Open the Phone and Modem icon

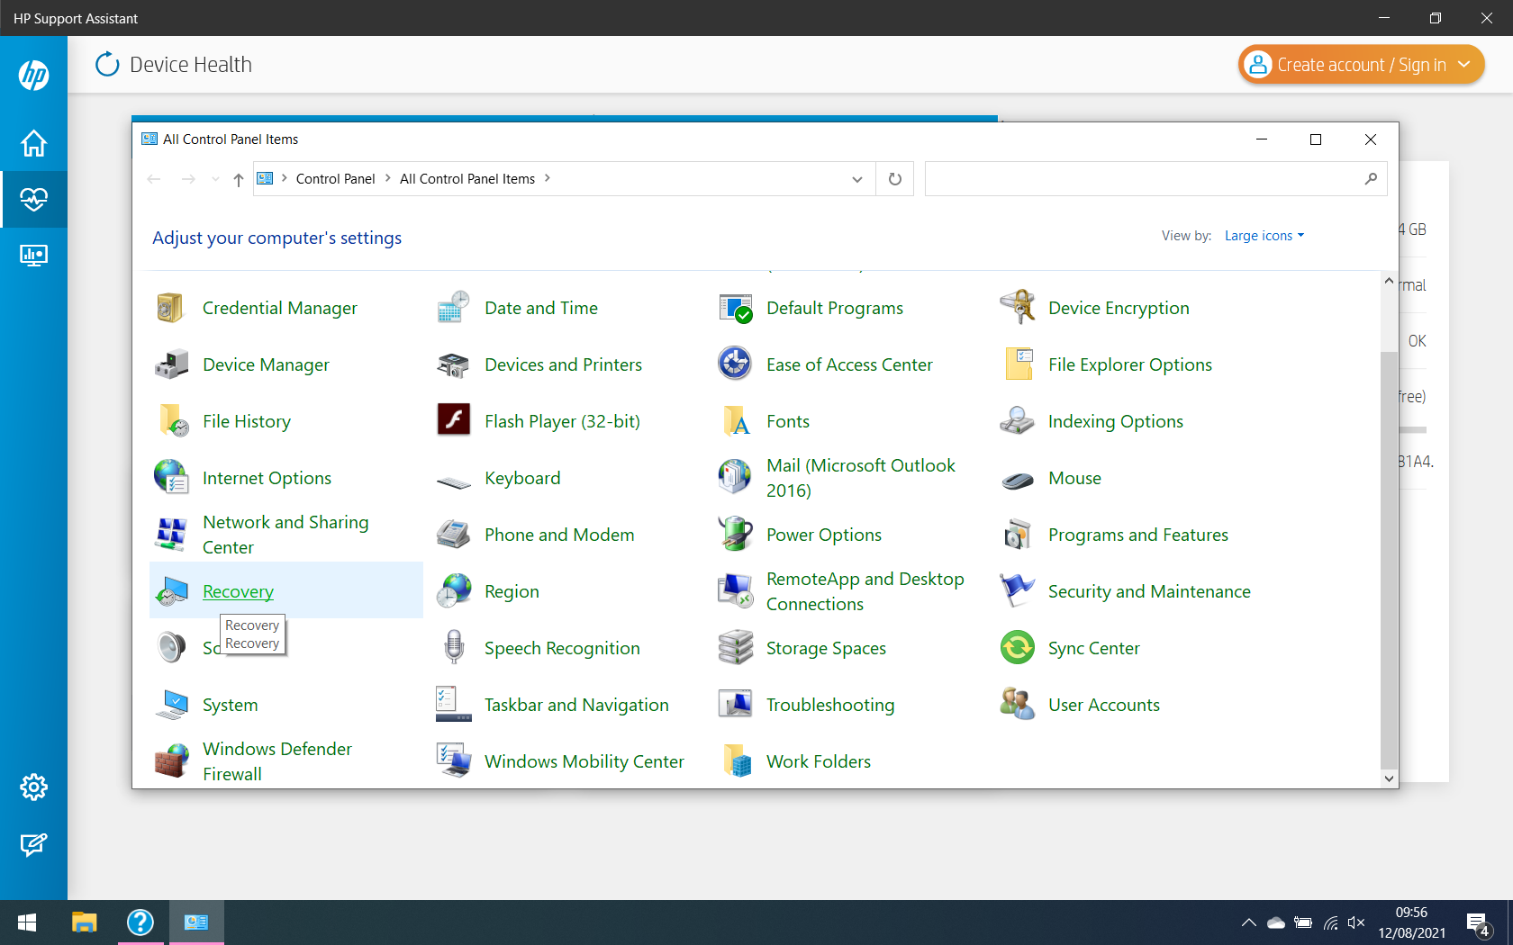[x=453, y=535]
